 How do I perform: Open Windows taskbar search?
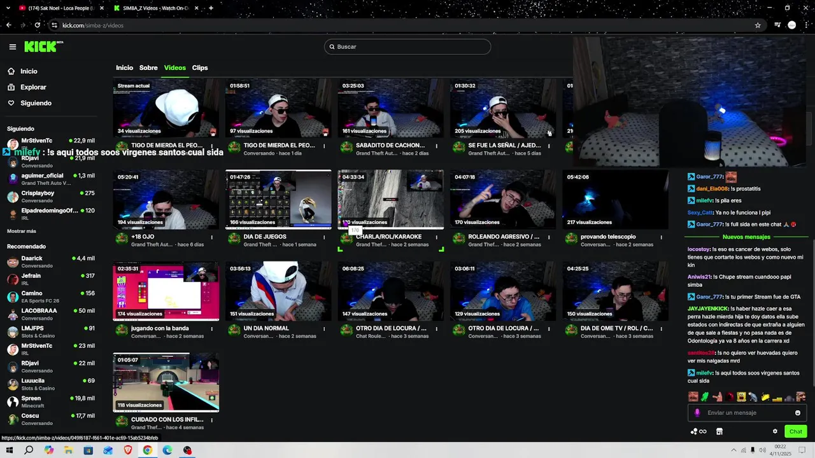[x=29, y=450]
